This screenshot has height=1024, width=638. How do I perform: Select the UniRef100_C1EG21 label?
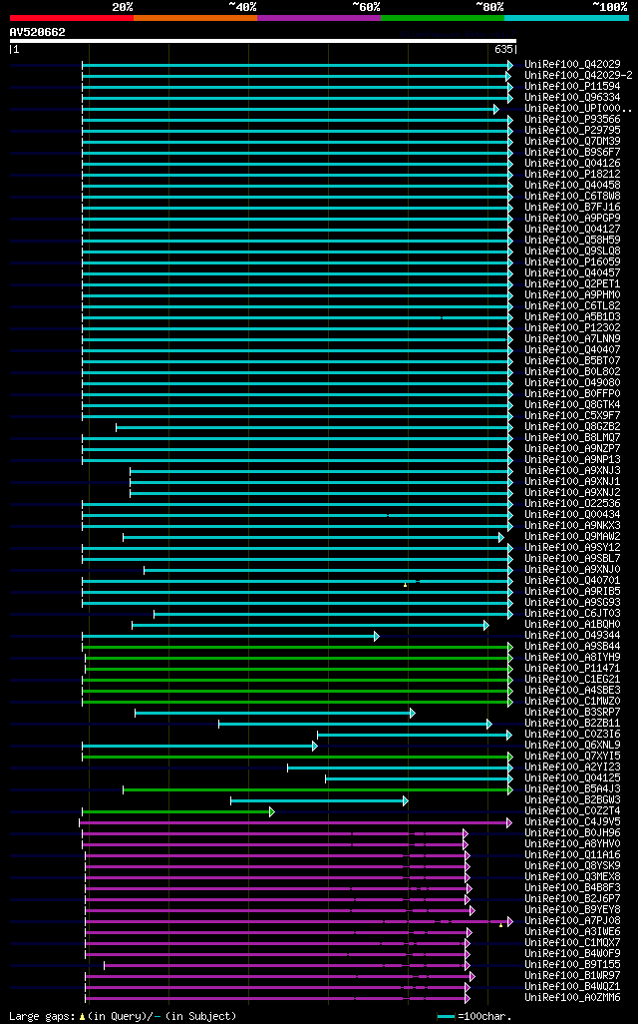tap(573, 680)
